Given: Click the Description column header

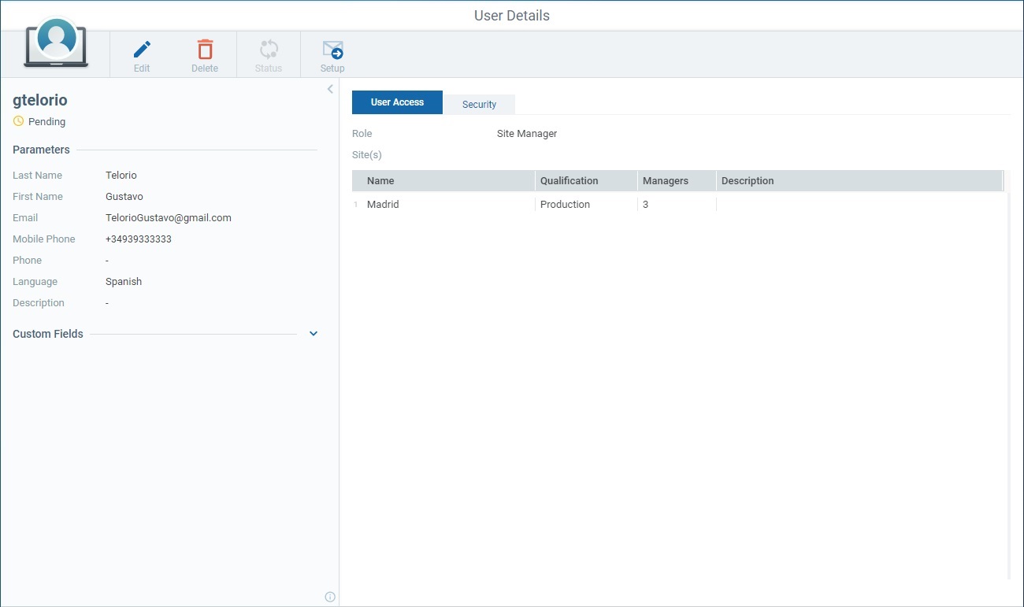Looking at the screenshot, I should tap(748, 181).
